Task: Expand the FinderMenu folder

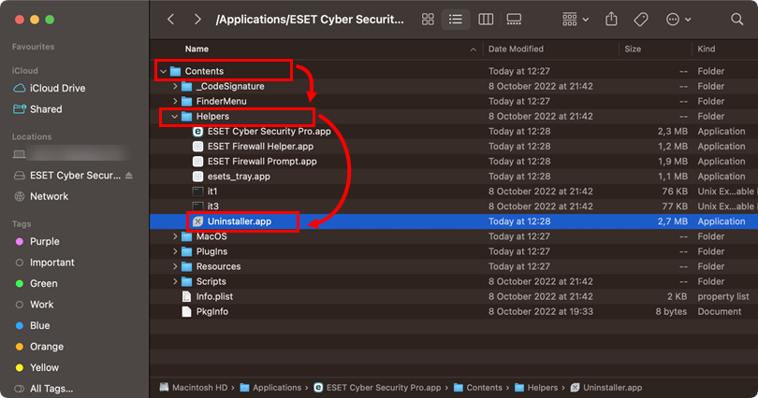Action: click(x=175, y=101)
